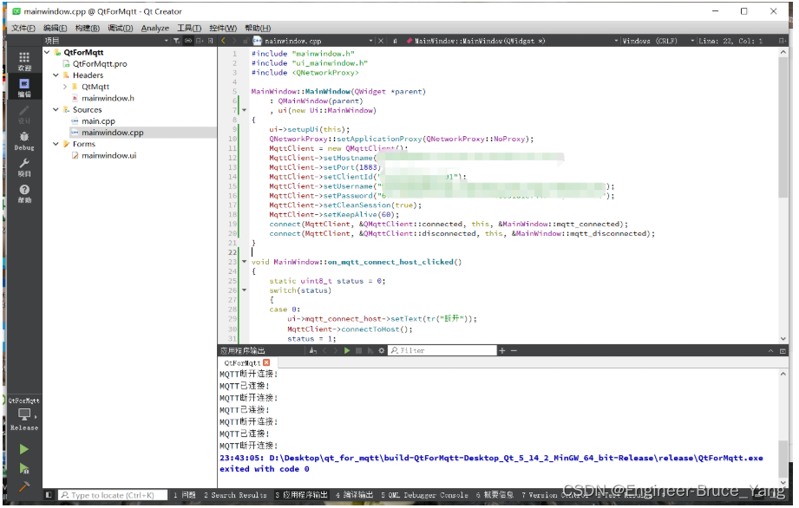This screenshot has width=799, height=508.
Task: Show the 1 问题 issues pane
Action: click(185, 495)
